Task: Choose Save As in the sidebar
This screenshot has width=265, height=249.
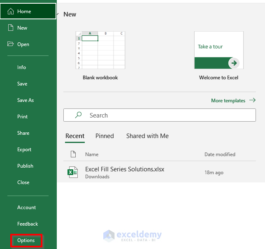Action: 26,100
